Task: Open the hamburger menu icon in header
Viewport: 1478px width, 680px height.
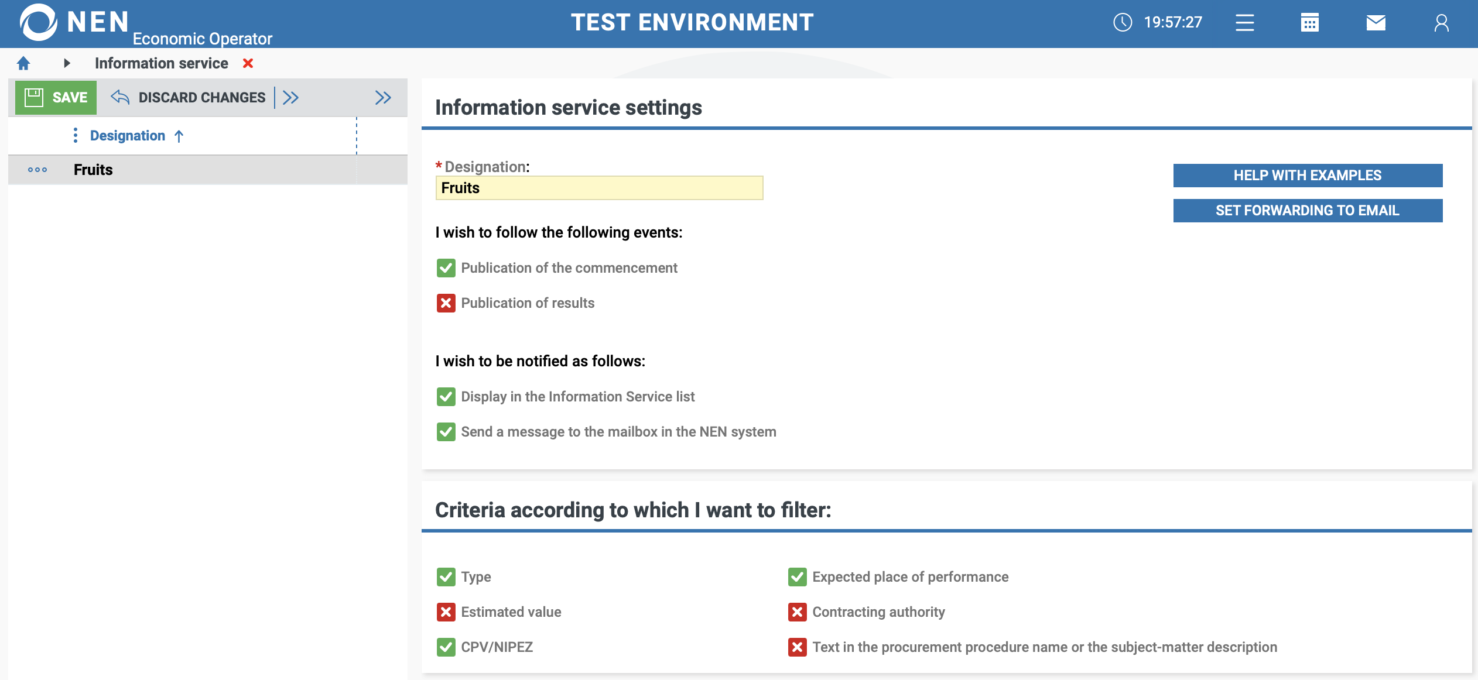Action: (1244, 23)
